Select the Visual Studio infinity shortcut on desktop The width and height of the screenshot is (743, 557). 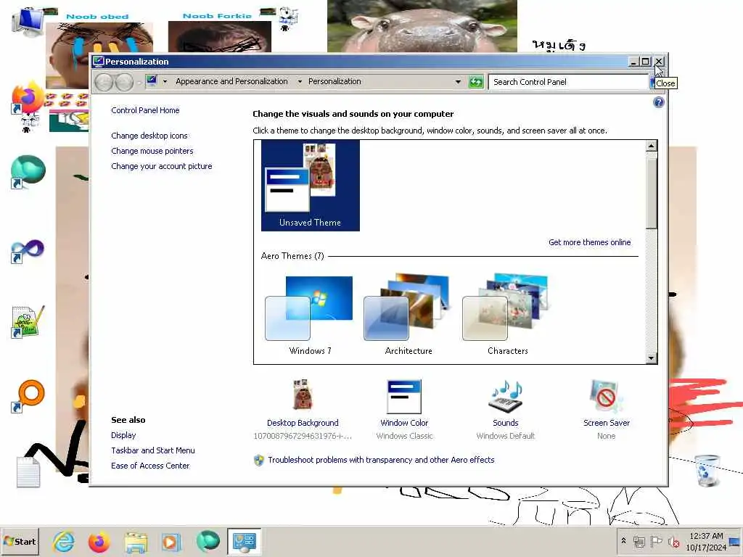coord(28,251)
